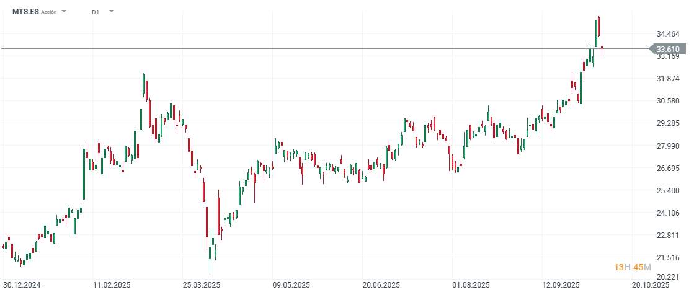Select the horizontal current price line
The image size is (694, 295).
310,48
